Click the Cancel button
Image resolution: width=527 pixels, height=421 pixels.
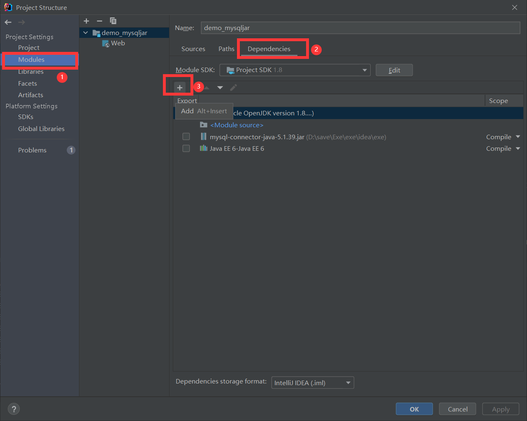tap(457, 409)
